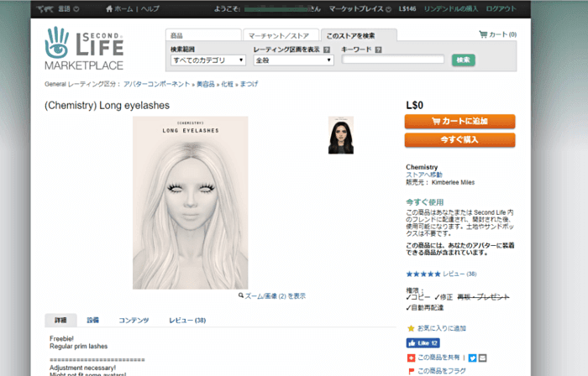Open the すべてのカテゴリ category dropdown
The height and width of the screenshot is (376, 588).
tap(208, 60)
